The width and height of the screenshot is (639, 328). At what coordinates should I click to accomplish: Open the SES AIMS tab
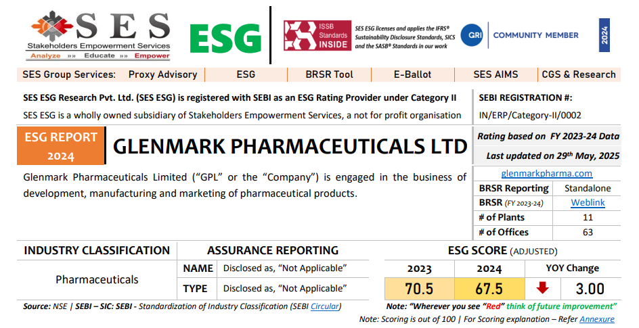coord(495,74)
